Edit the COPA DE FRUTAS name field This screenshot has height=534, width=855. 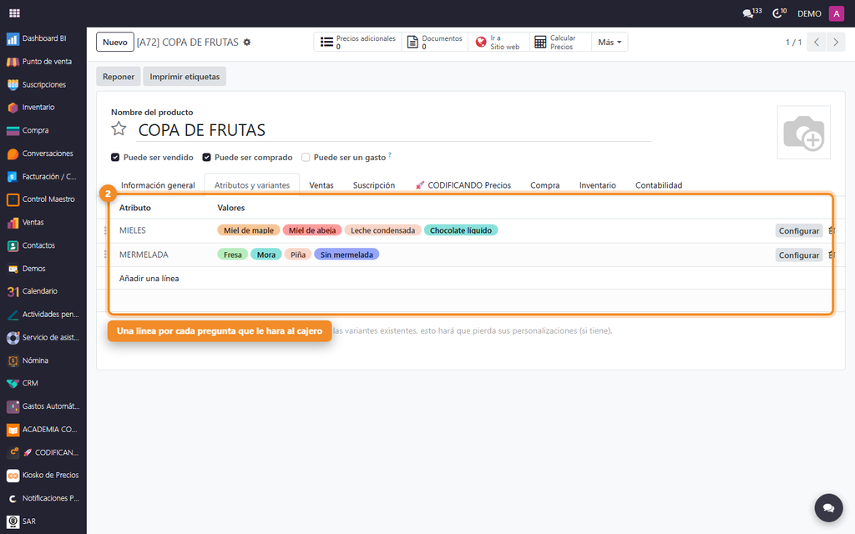click(392, 130)
